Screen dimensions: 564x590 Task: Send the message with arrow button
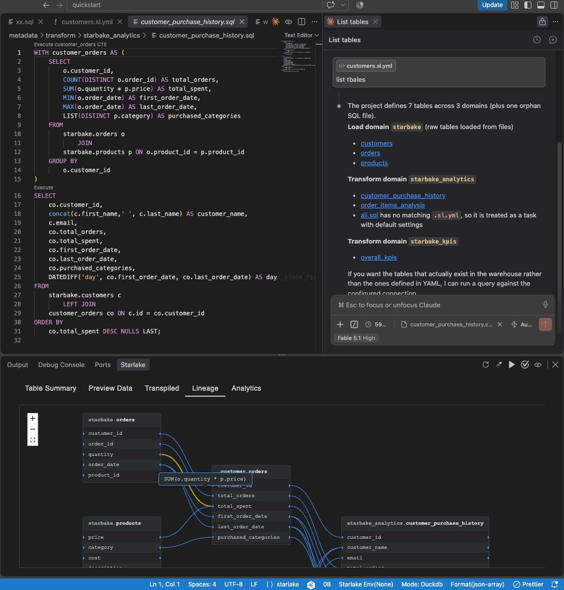545,324
